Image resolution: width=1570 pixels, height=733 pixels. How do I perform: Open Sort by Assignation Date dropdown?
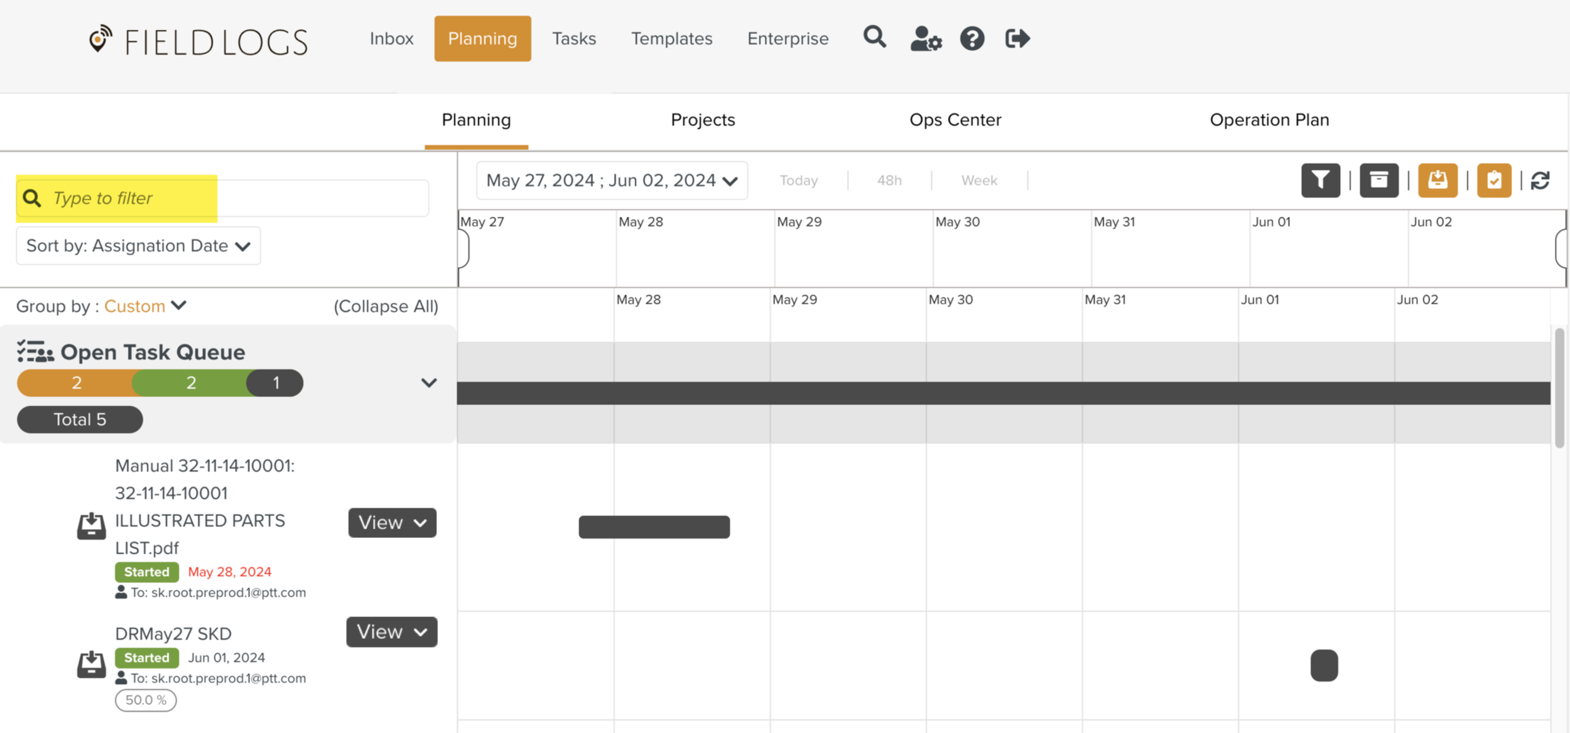tap(138, 246)
